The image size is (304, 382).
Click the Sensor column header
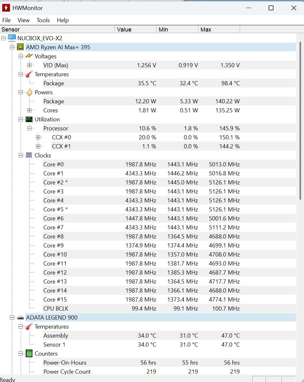pos(57,30)
